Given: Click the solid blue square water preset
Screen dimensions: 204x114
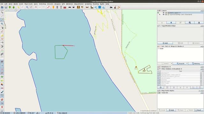Looking at the screenshot, I should point(99,7).
